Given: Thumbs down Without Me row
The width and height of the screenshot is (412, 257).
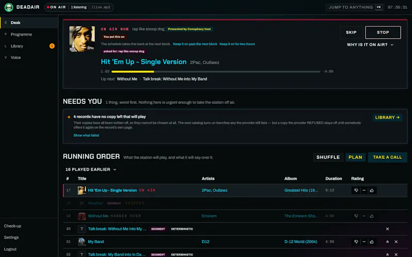Looking at the screenshot, I should [356, 216].
